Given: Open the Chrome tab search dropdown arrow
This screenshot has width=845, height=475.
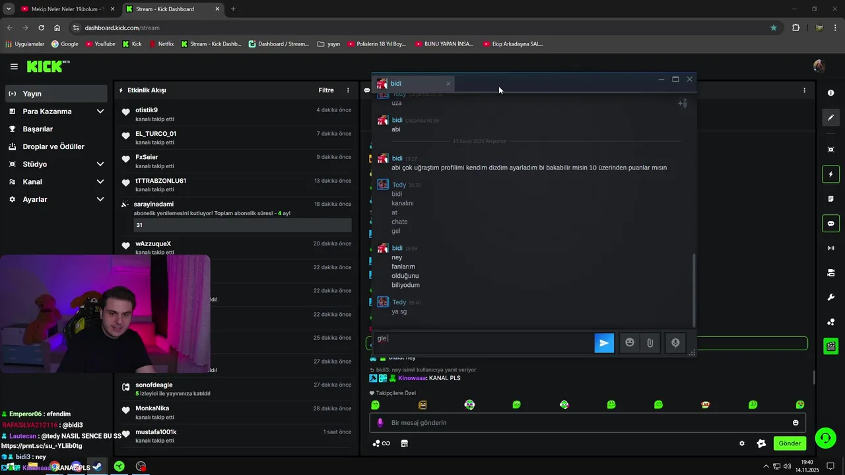Looking at the screenshot, I should coord(9,9).
